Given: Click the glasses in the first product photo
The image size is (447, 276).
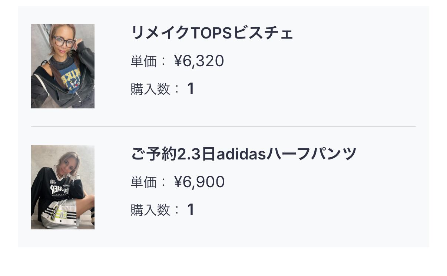Looking at the screenshot, I should pyautogui.click(x=63, y=41).
